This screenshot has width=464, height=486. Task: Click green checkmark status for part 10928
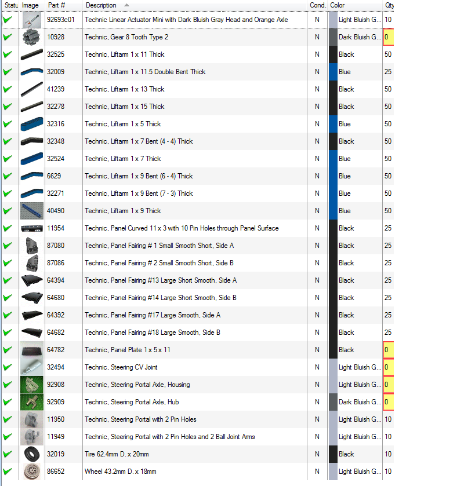pos(8,37)
